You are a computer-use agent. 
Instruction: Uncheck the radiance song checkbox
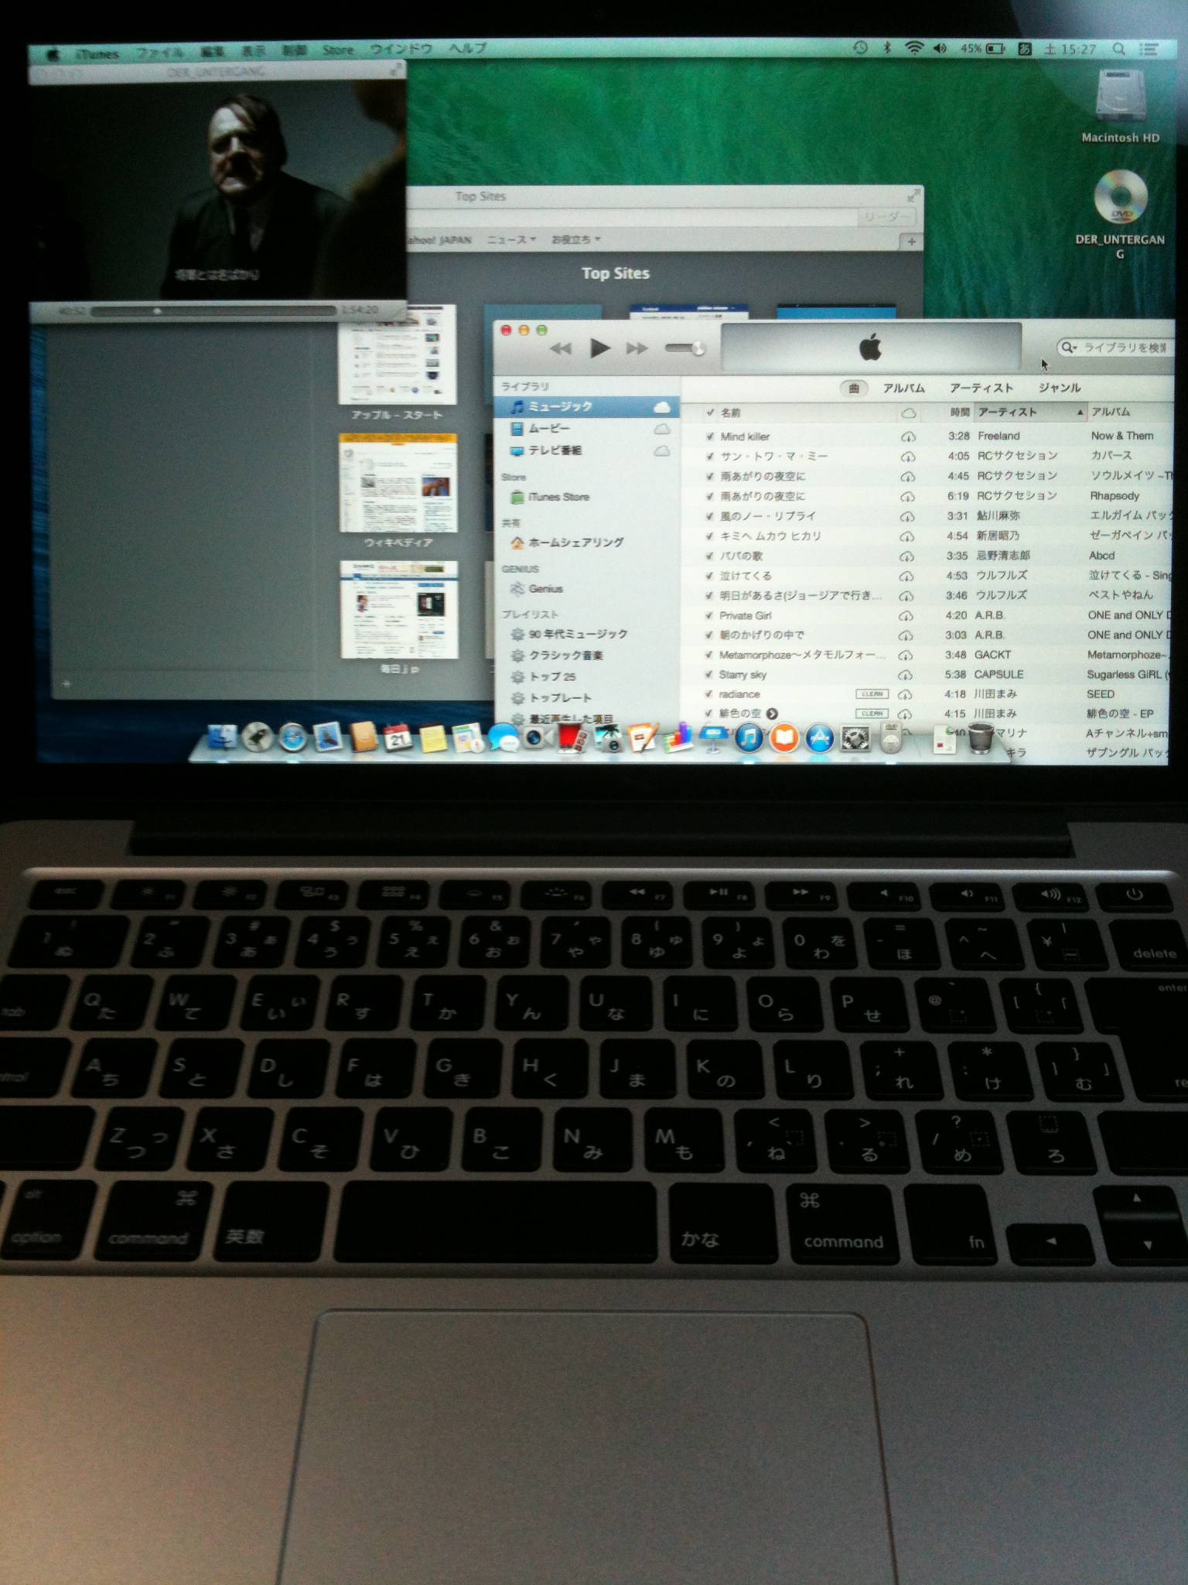[x=709, y=694]
